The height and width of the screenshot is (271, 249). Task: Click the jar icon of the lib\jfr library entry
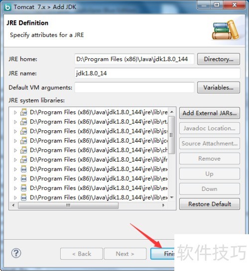pyautogui.click(x=24, y=160)
